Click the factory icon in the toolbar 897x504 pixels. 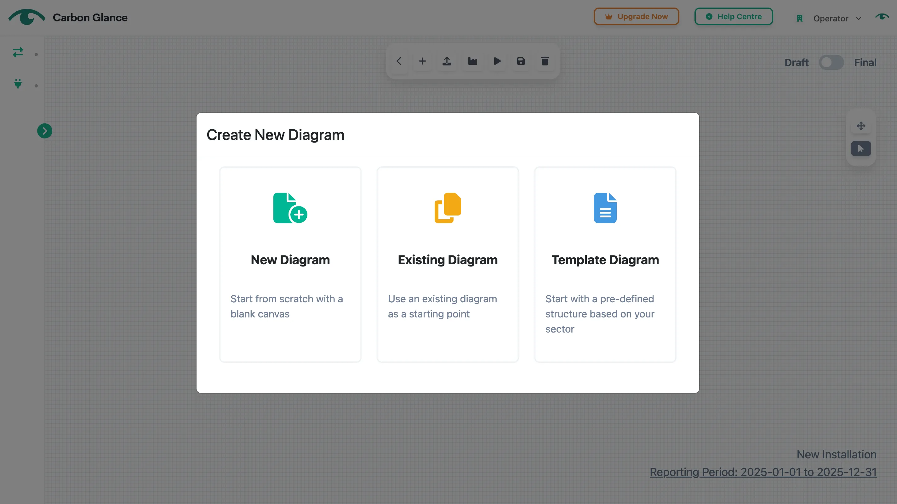pyautogui.click(x=472, y=61)
